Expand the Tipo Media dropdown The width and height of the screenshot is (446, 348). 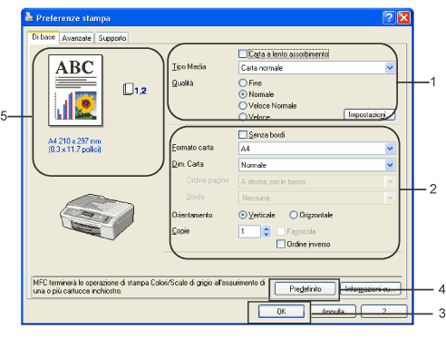(x=390, y=68)
